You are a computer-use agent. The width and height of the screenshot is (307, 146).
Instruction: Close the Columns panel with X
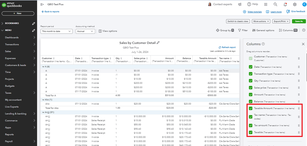tap(303, 44)
